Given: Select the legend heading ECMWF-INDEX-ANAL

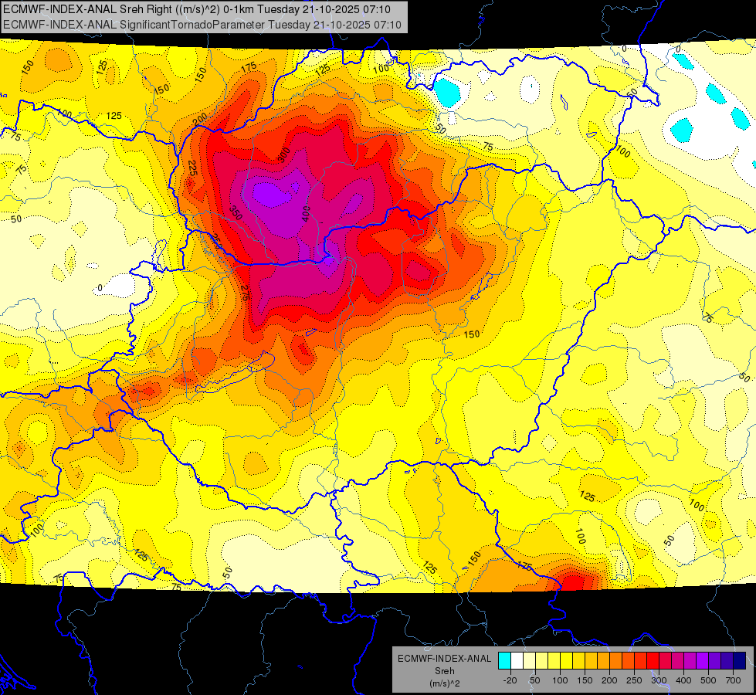Looking at the screenshot, I should coord(445,659).
